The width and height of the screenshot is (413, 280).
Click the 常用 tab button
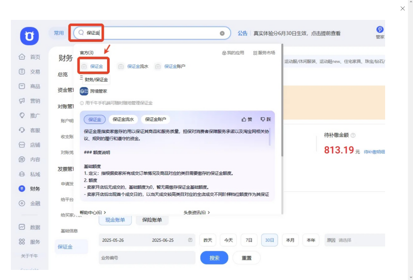tap(59, 33)
